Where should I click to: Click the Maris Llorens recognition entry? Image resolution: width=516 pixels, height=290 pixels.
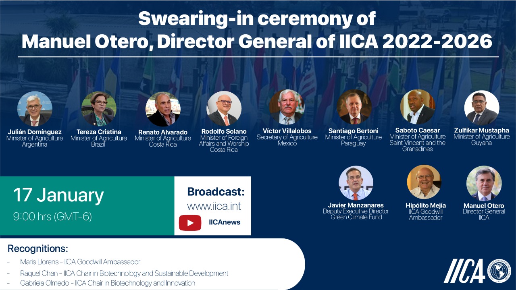(x=80, y=262)
